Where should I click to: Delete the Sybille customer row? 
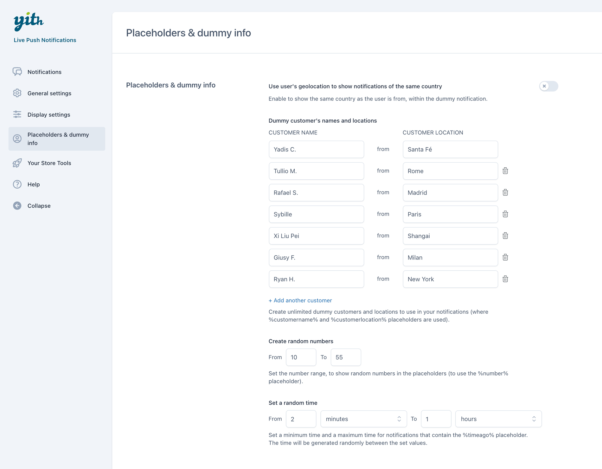click(505, 214)
